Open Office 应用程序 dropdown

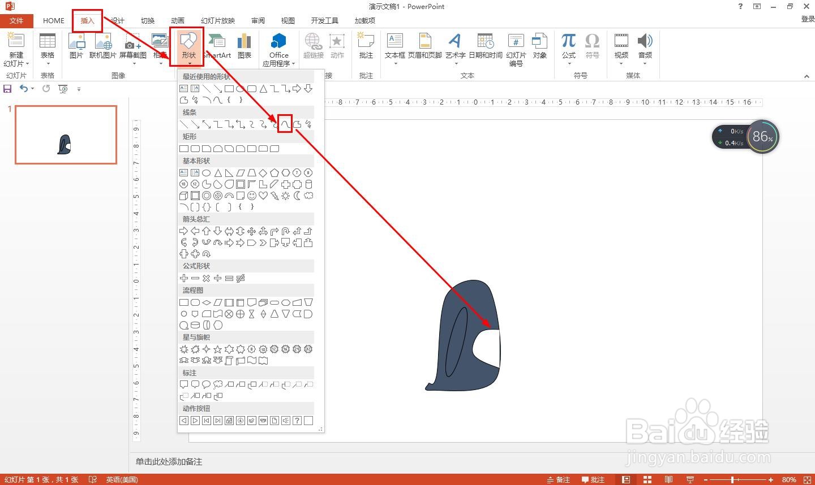pos(278,59)
